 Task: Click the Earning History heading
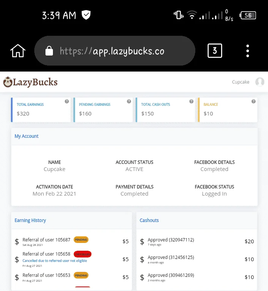click(x=30, y=220)
